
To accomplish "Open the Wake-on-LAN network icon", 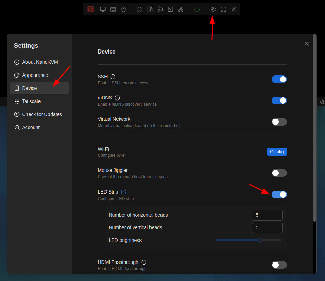I will (181, 9).
